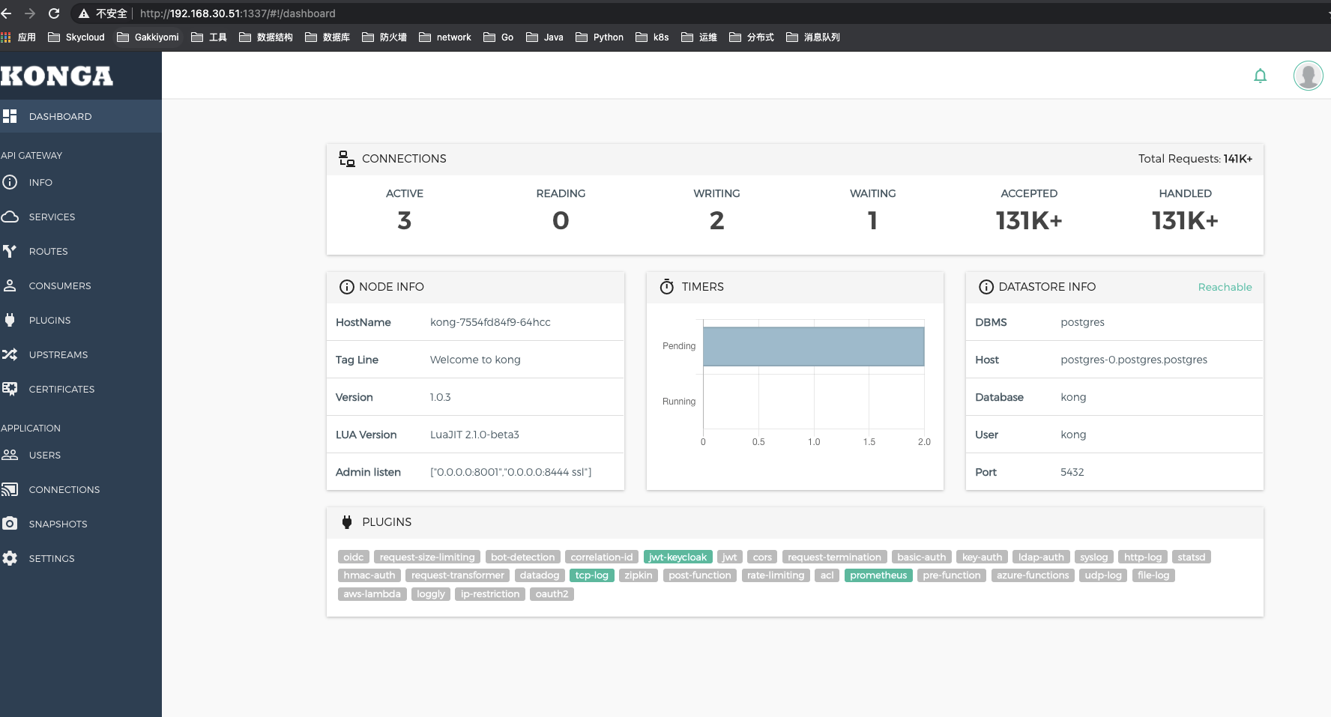Click the Certificates badge icon
The image size is (1331, 717).
pos(10,389)
